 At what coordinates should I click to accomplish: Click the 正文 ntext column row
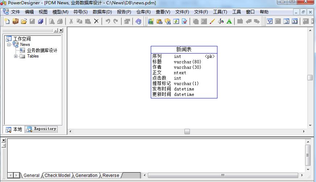coord(184,73)
